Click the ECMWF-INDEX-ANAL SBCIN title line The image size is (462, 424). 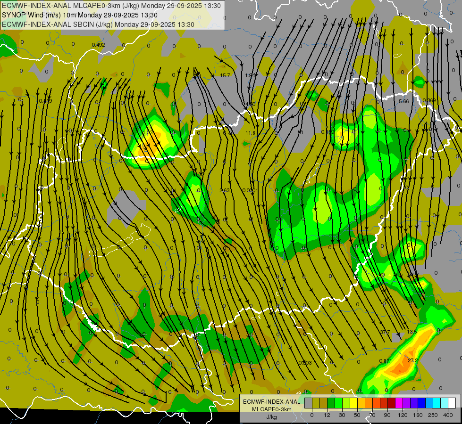click(98, 24)
